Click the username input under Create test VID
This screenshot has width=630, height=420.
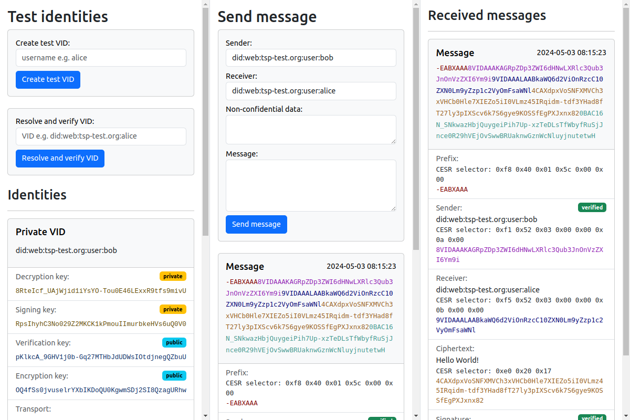(101, 57)
